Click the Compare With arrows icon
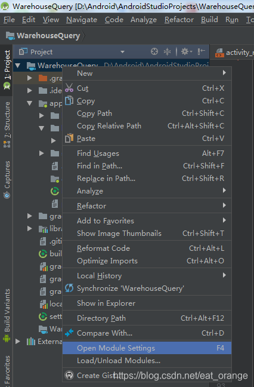The width and height of the screenshot is (254, 387). (x=69, y=333)
